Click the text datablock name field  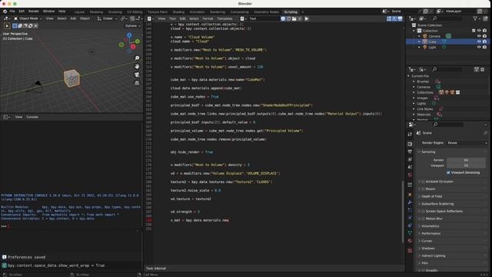[264, 18]
